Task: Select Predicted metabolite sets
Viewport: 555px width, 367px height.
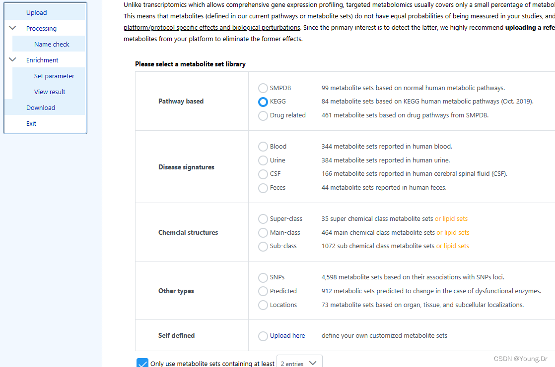Action: point(263,291)
